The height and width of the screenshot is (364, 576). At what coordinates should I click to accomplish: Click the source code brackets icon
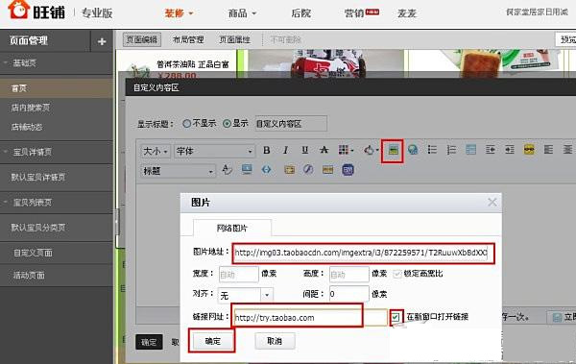point(266,169)
